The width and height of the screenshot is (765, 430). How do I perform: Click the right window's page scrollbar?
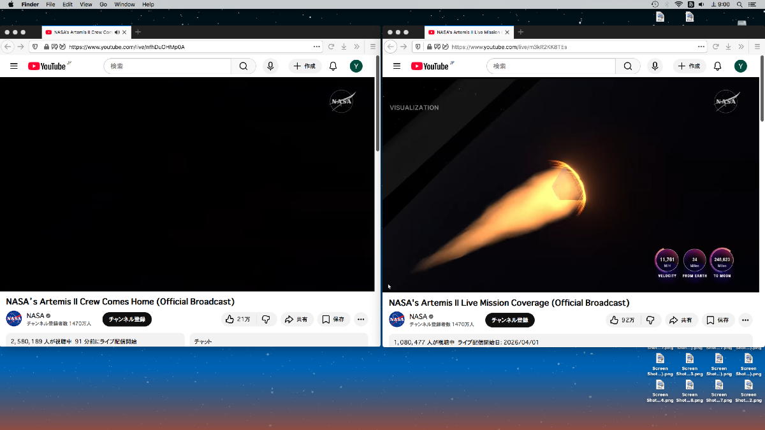762,88
